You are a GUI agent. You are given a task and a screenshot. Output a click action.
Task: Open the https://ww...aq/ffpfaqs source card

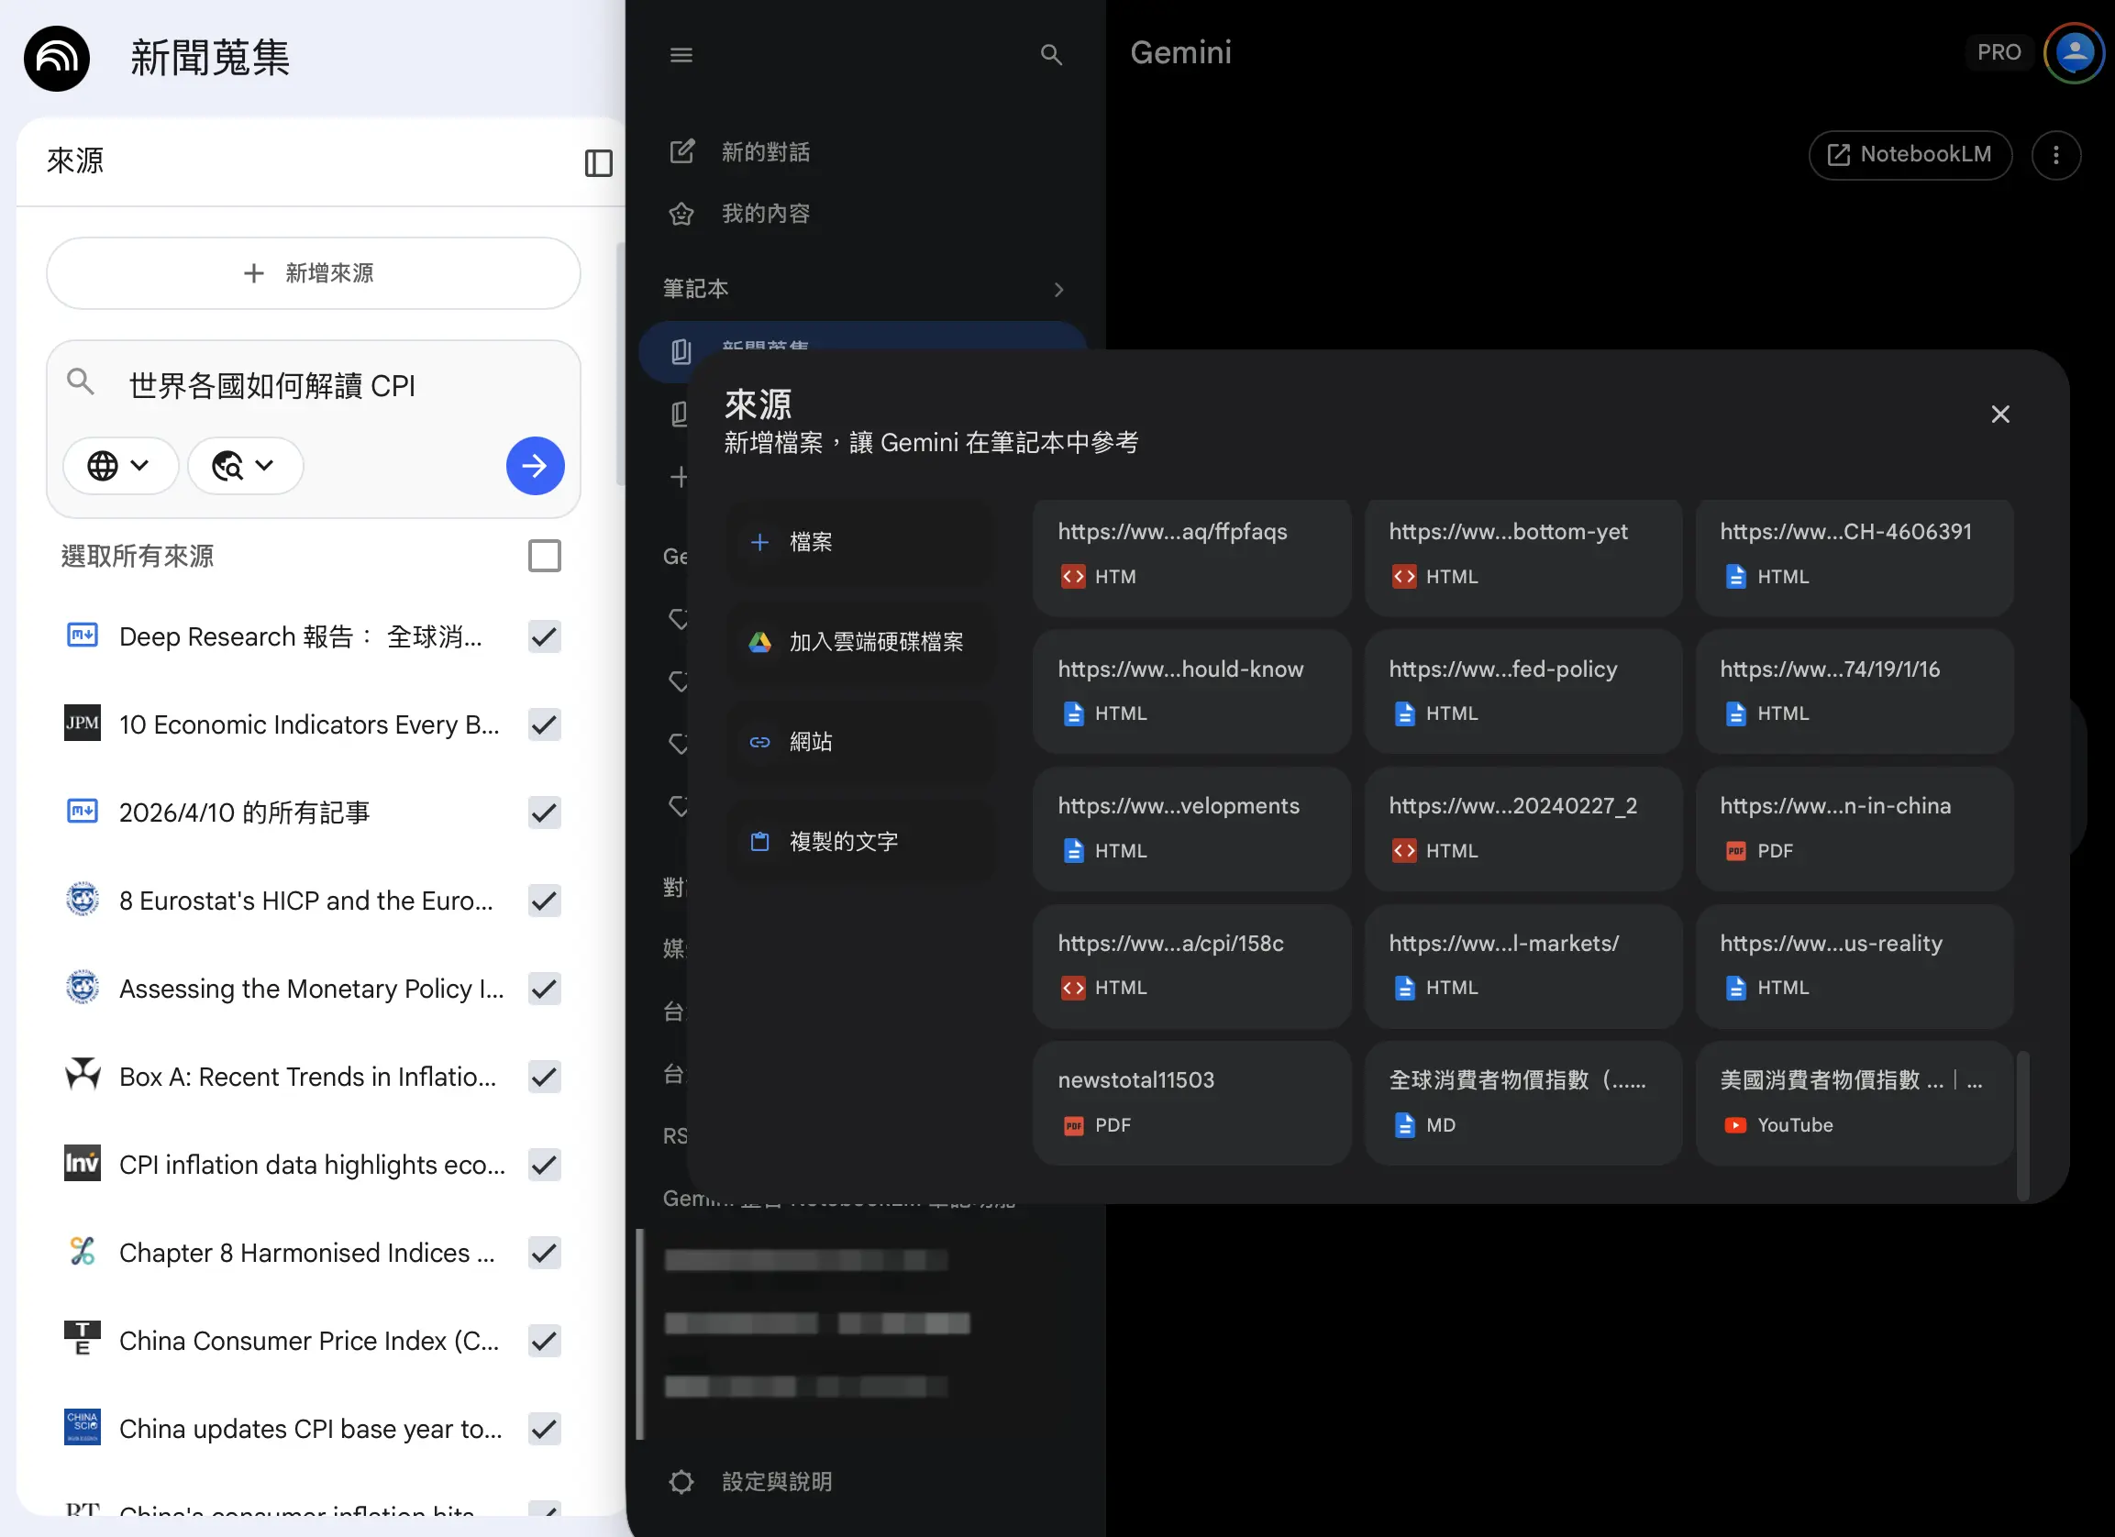1191,558
